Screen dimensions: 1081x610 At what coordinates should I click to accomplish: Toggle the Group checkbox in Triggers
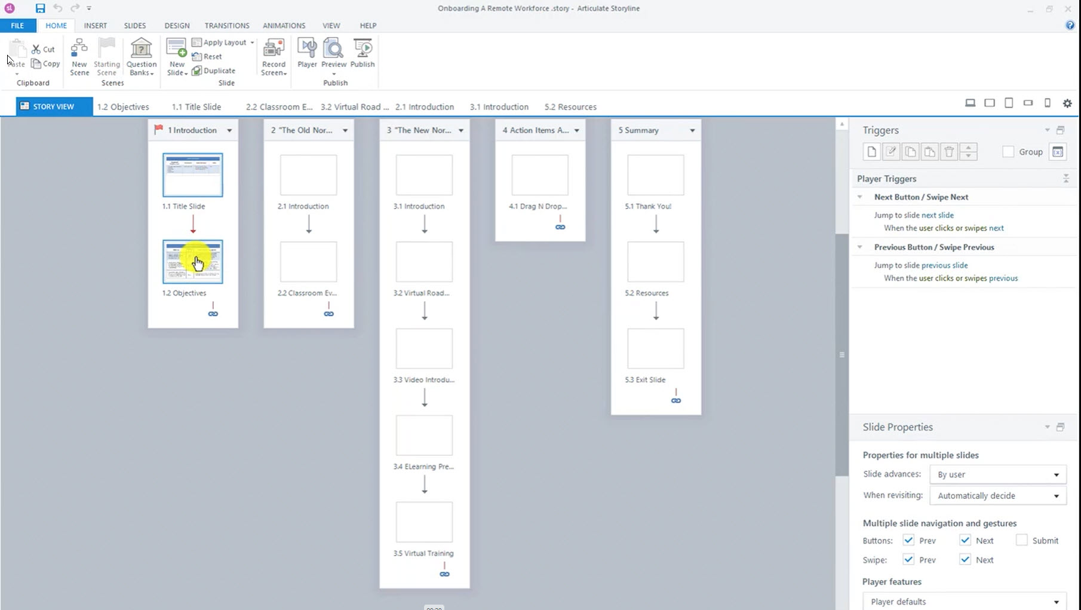(x=1008, y=152)
